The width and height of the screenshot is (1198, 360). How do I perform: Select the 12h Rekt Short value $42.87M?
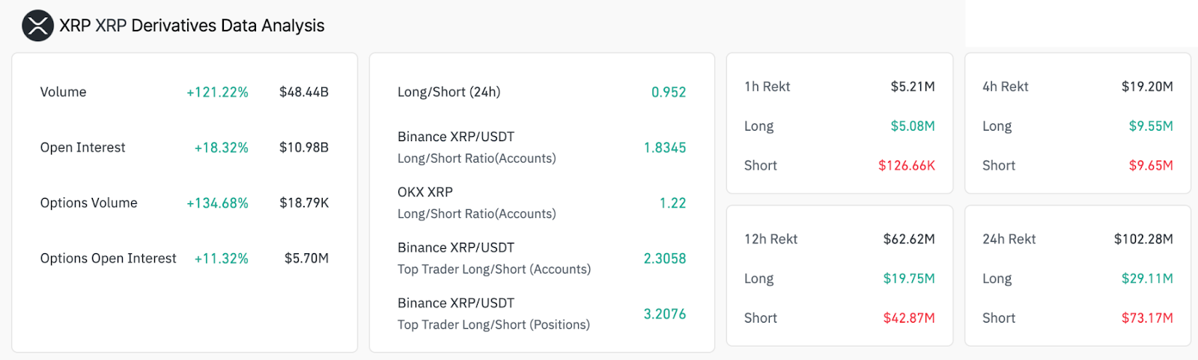coord(908,318)
